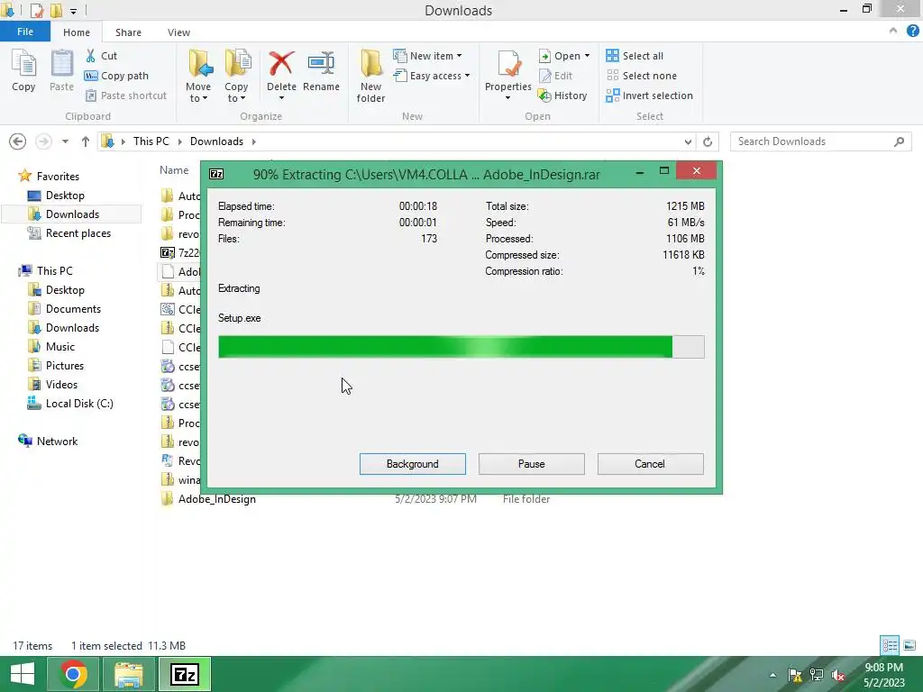Cancel the extraction in 7-Zip
This screenshot has height=692, width=923.
(x=650, y=464)
